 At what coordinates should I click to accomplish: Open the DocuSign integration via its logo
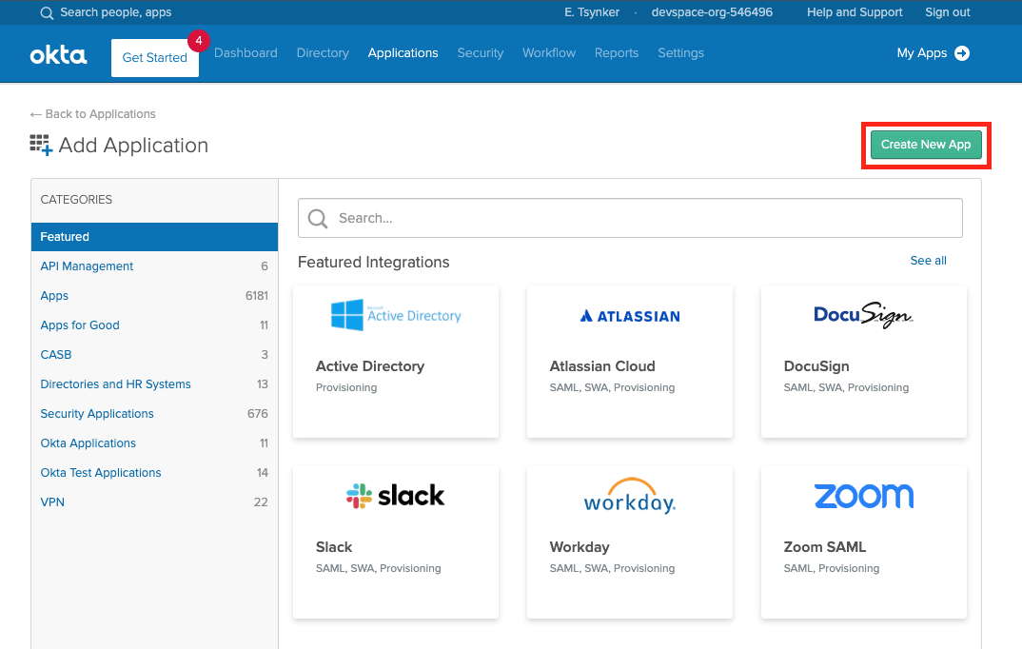pos(863,315)
